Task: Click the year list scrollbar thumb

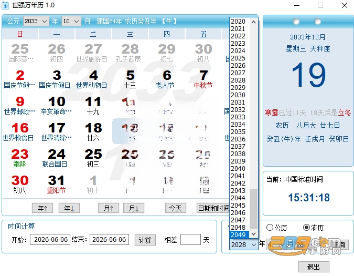Action: pyautogui.click(x=253, y=209)
